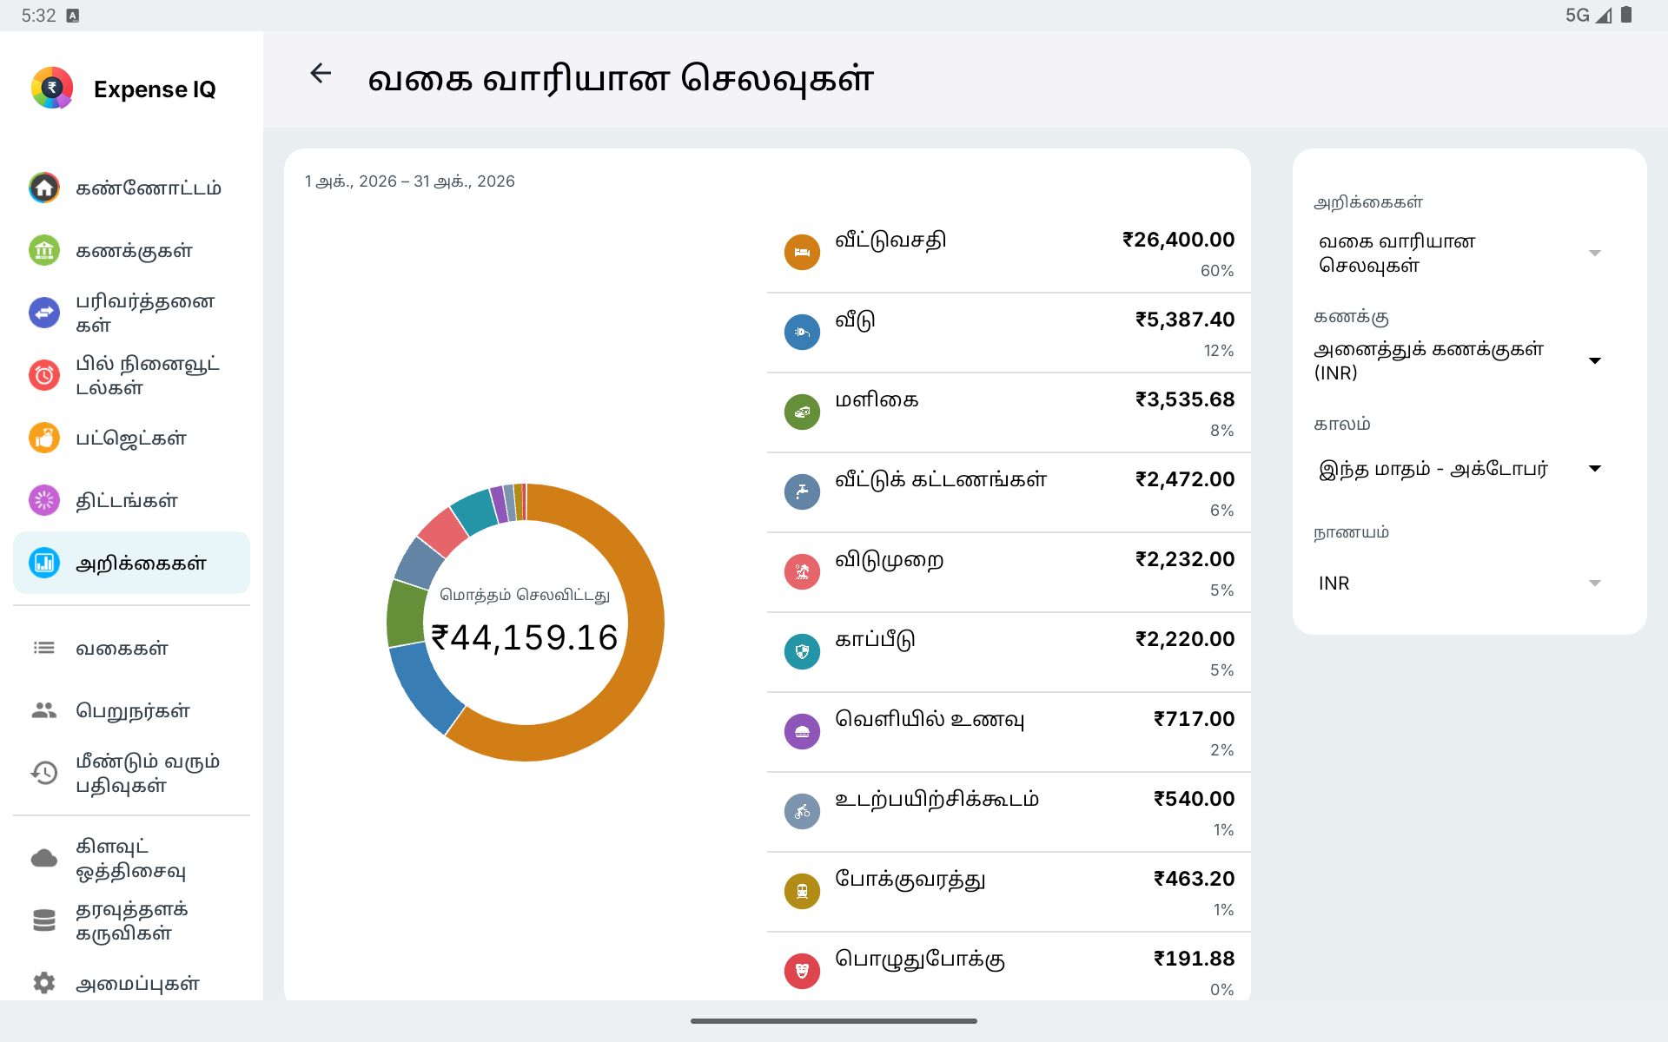The height and width of the screenshot is (1042, 1668).
Task: Click the ₹717.00 amount
Action: pos(1194,719)
